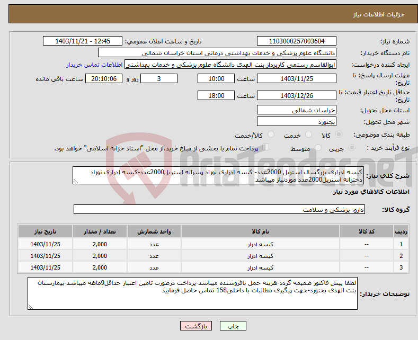Click the نام کالا column header
Screen dimensions: 418x340
point(260,231)
